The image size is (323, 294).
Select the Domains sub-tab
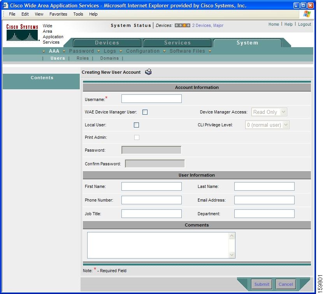(x=109, y=58)
